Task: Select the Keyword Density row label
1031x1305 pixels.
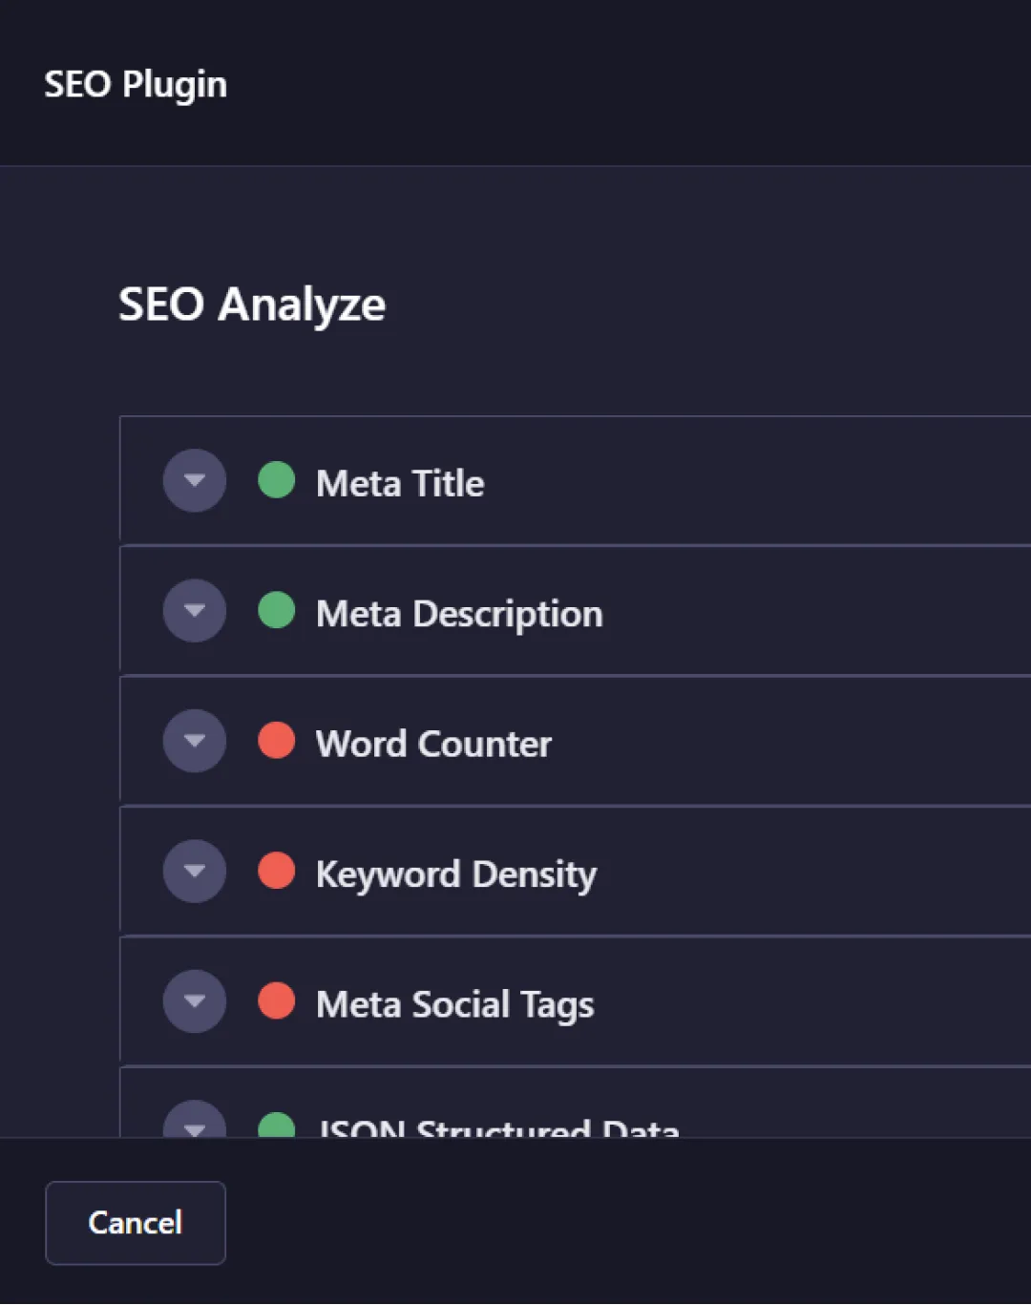Action: [455, 874]
